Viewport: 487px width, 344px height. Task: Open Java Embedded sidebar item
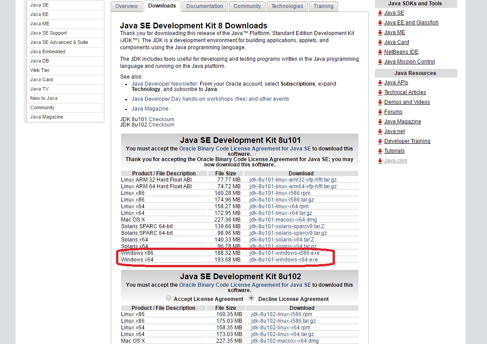tap(64, 51)
